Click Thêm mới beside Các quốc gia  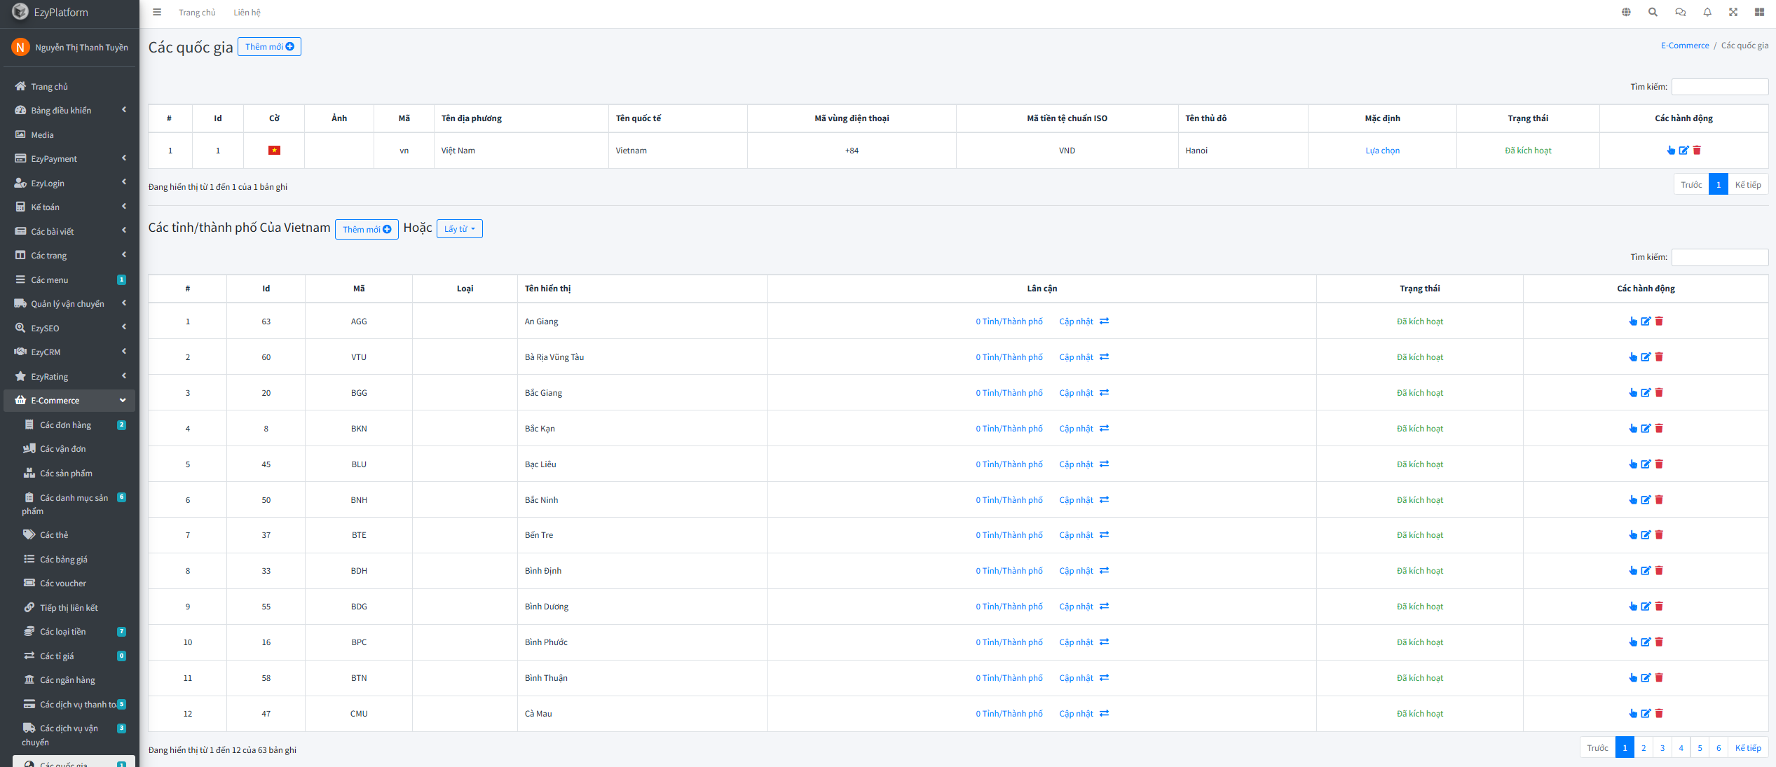pos(269,47)
